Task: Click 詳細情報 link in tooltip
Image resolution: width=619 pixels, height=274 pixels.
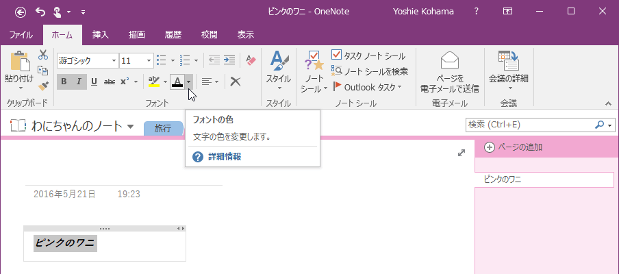Action: [x=225, y=157]
